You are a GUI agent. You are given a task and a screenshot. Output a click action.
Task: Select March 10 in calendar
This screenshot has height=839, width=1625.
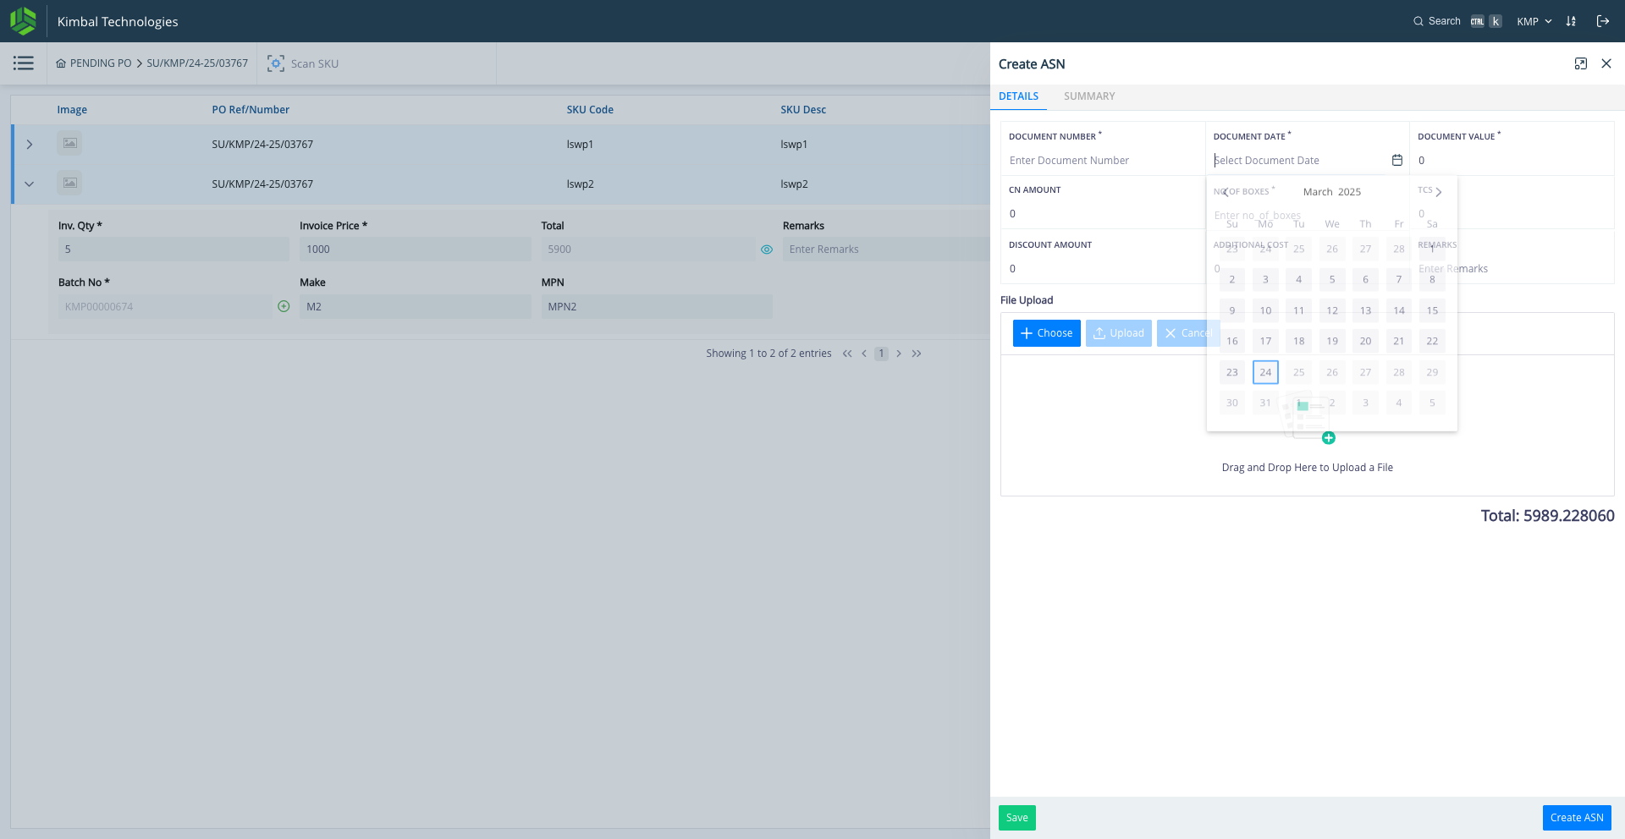(1265, 310)
